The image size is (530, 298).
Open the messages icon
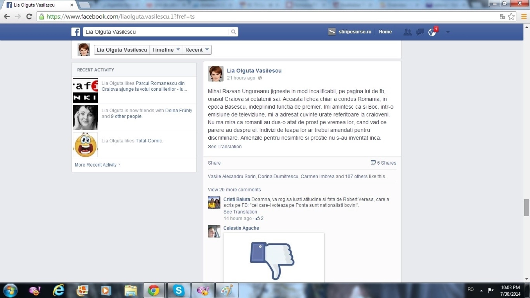tap(420, 32)
